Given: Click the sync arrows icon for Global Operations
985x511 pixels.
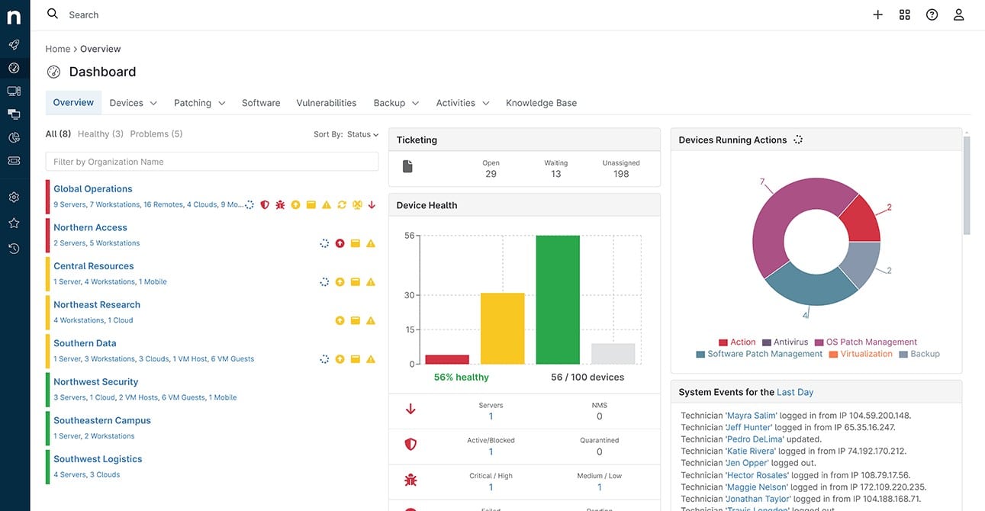Looking at the screenshot, I should (x=342, y=204).
